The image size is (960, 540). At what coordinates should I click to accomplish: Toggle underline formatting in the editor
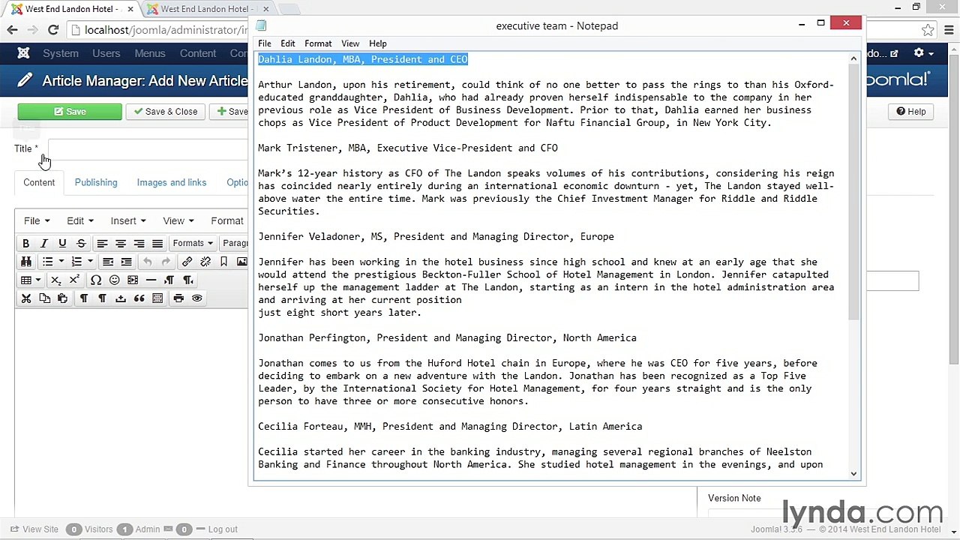pyautogui.click(x=62, y=243)
